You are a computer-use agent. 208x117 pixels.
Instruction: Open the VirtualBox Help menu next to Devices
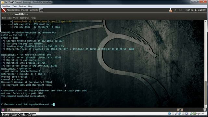[x=30, y=6]
